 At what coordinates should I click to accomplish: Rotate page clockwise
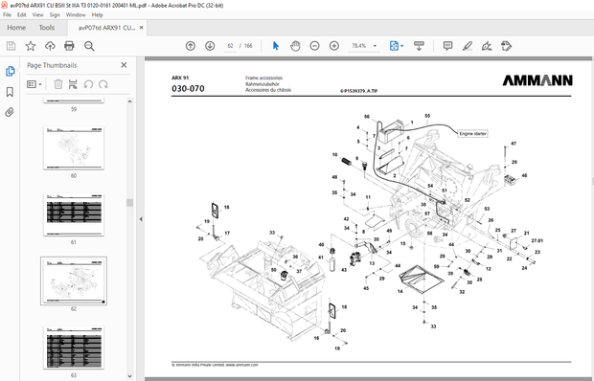[103, 84]
